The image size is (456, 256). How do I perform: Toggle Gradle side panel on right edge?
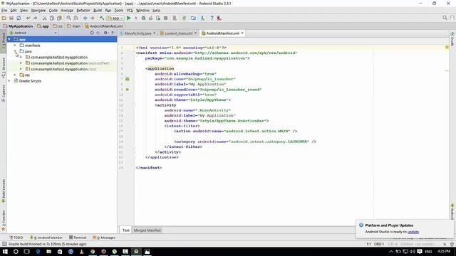point(452,39)
